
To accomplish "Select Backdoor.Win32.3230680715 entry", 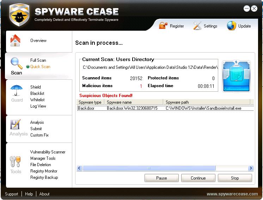I will [x=132, y=108].
